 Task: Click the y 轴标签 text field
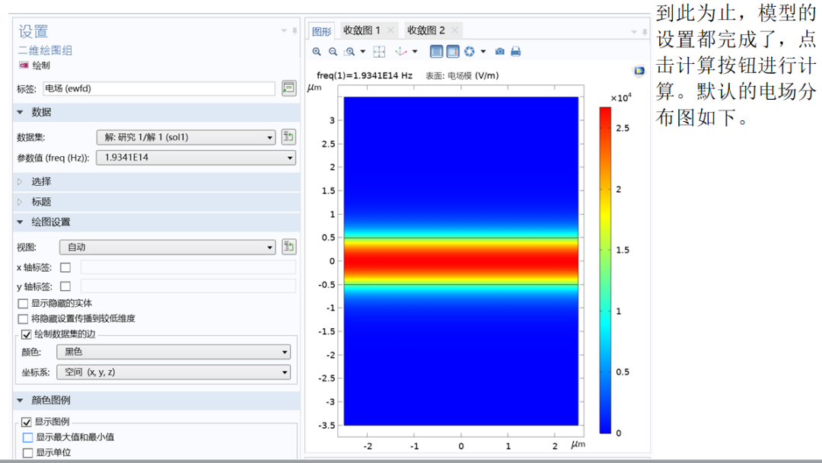[x=188, y=286]
